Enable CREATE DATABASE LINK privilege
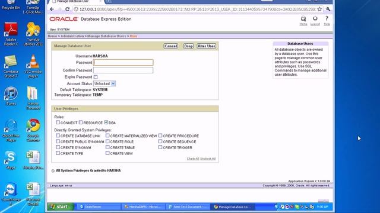Viewport: 380px width, 213px height. pyautogui.click(x=58, y=135)
